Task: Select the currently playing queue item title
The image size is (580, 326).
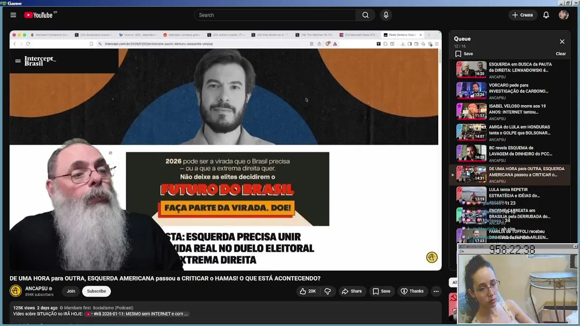Action: 527,172
